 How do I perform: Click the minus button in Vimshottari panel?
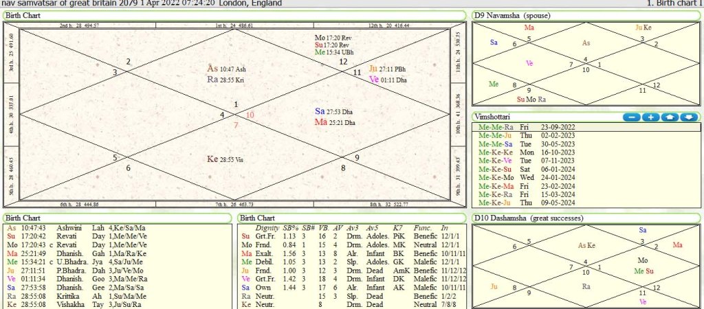coord(632,117)
